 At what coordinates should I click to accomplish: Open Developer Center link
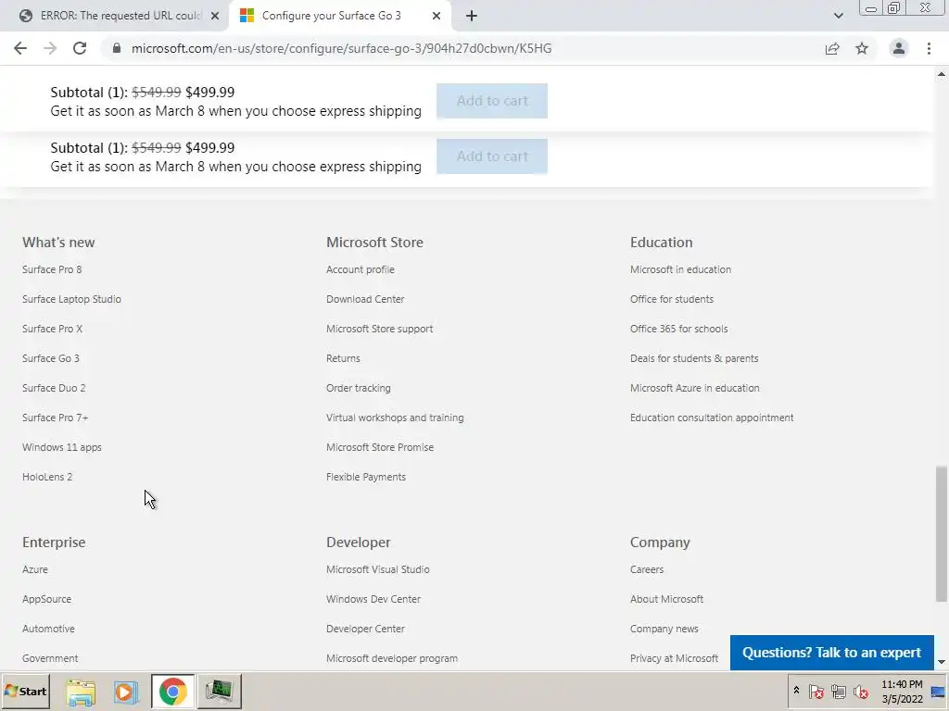pyautogui.click(x=365, y=629)
